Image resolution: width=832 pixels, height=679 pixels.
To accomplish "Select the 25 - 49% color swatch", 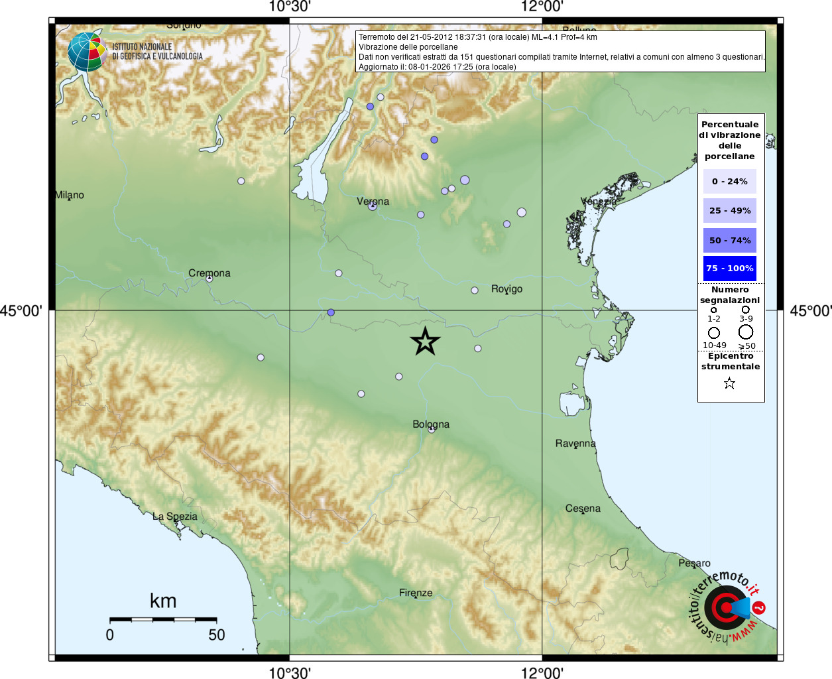I will [x=729, y=210].
